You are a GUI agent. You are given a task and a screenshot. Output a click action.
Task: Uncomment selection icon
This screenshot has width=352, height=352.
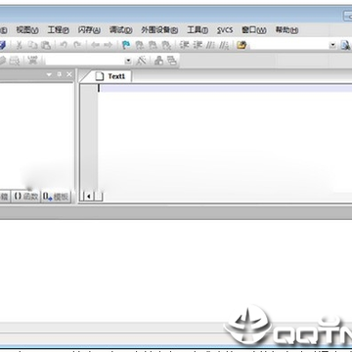coord(224,45)
